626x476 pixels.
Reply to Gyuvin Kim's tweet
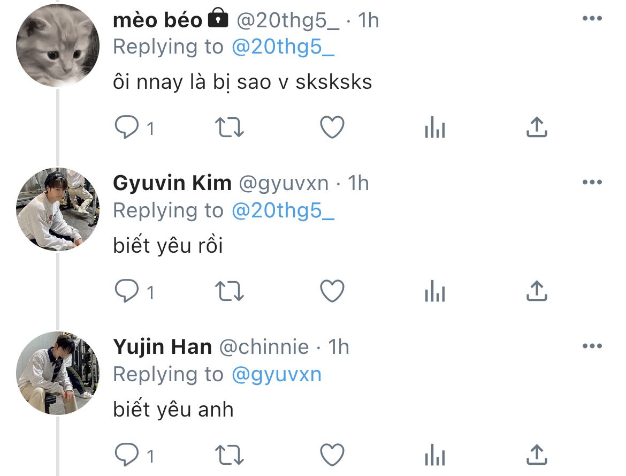127,292
